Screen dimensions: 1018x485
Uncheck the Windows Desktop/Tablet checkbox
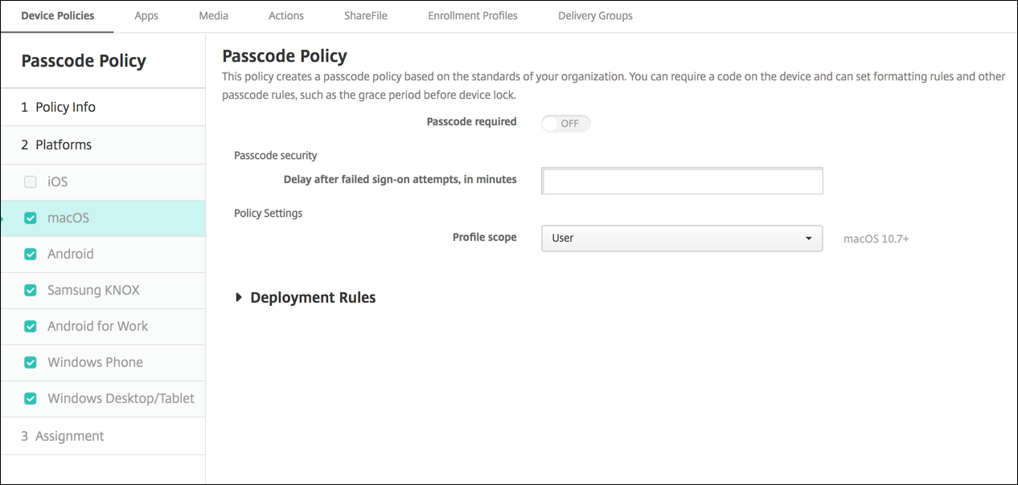point(31,398)
